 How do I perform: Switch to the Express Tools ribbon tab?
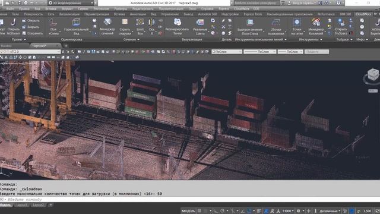[x=253, y=14]
